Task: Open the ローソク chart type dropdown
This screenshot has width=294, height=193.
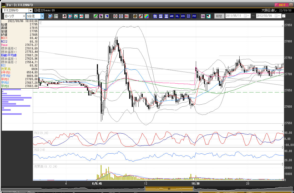Action: (x=24, y=16)
